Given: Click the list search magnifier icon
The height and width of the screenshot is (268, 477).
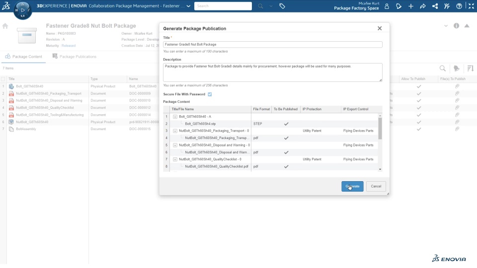Looking at the screenshot, I should coord(443,68).
